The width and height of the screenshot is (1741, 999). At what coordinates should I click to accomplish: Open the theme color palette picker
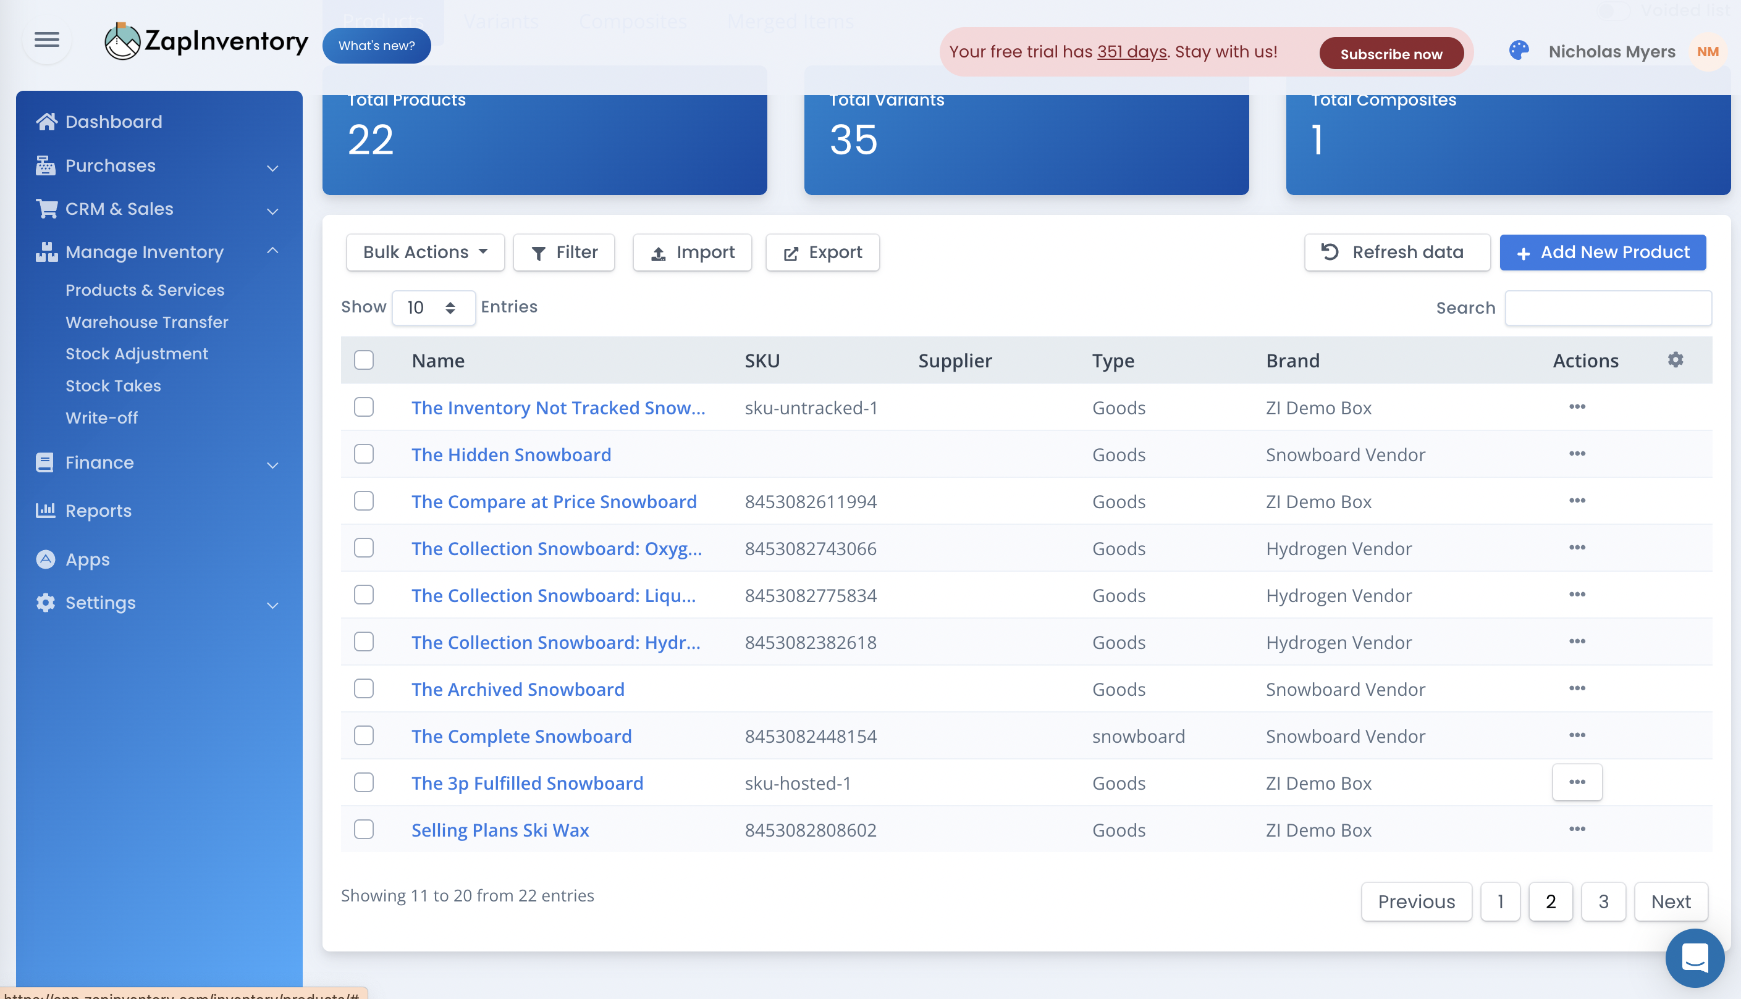pyautogui.click(x=1519, y=51)
